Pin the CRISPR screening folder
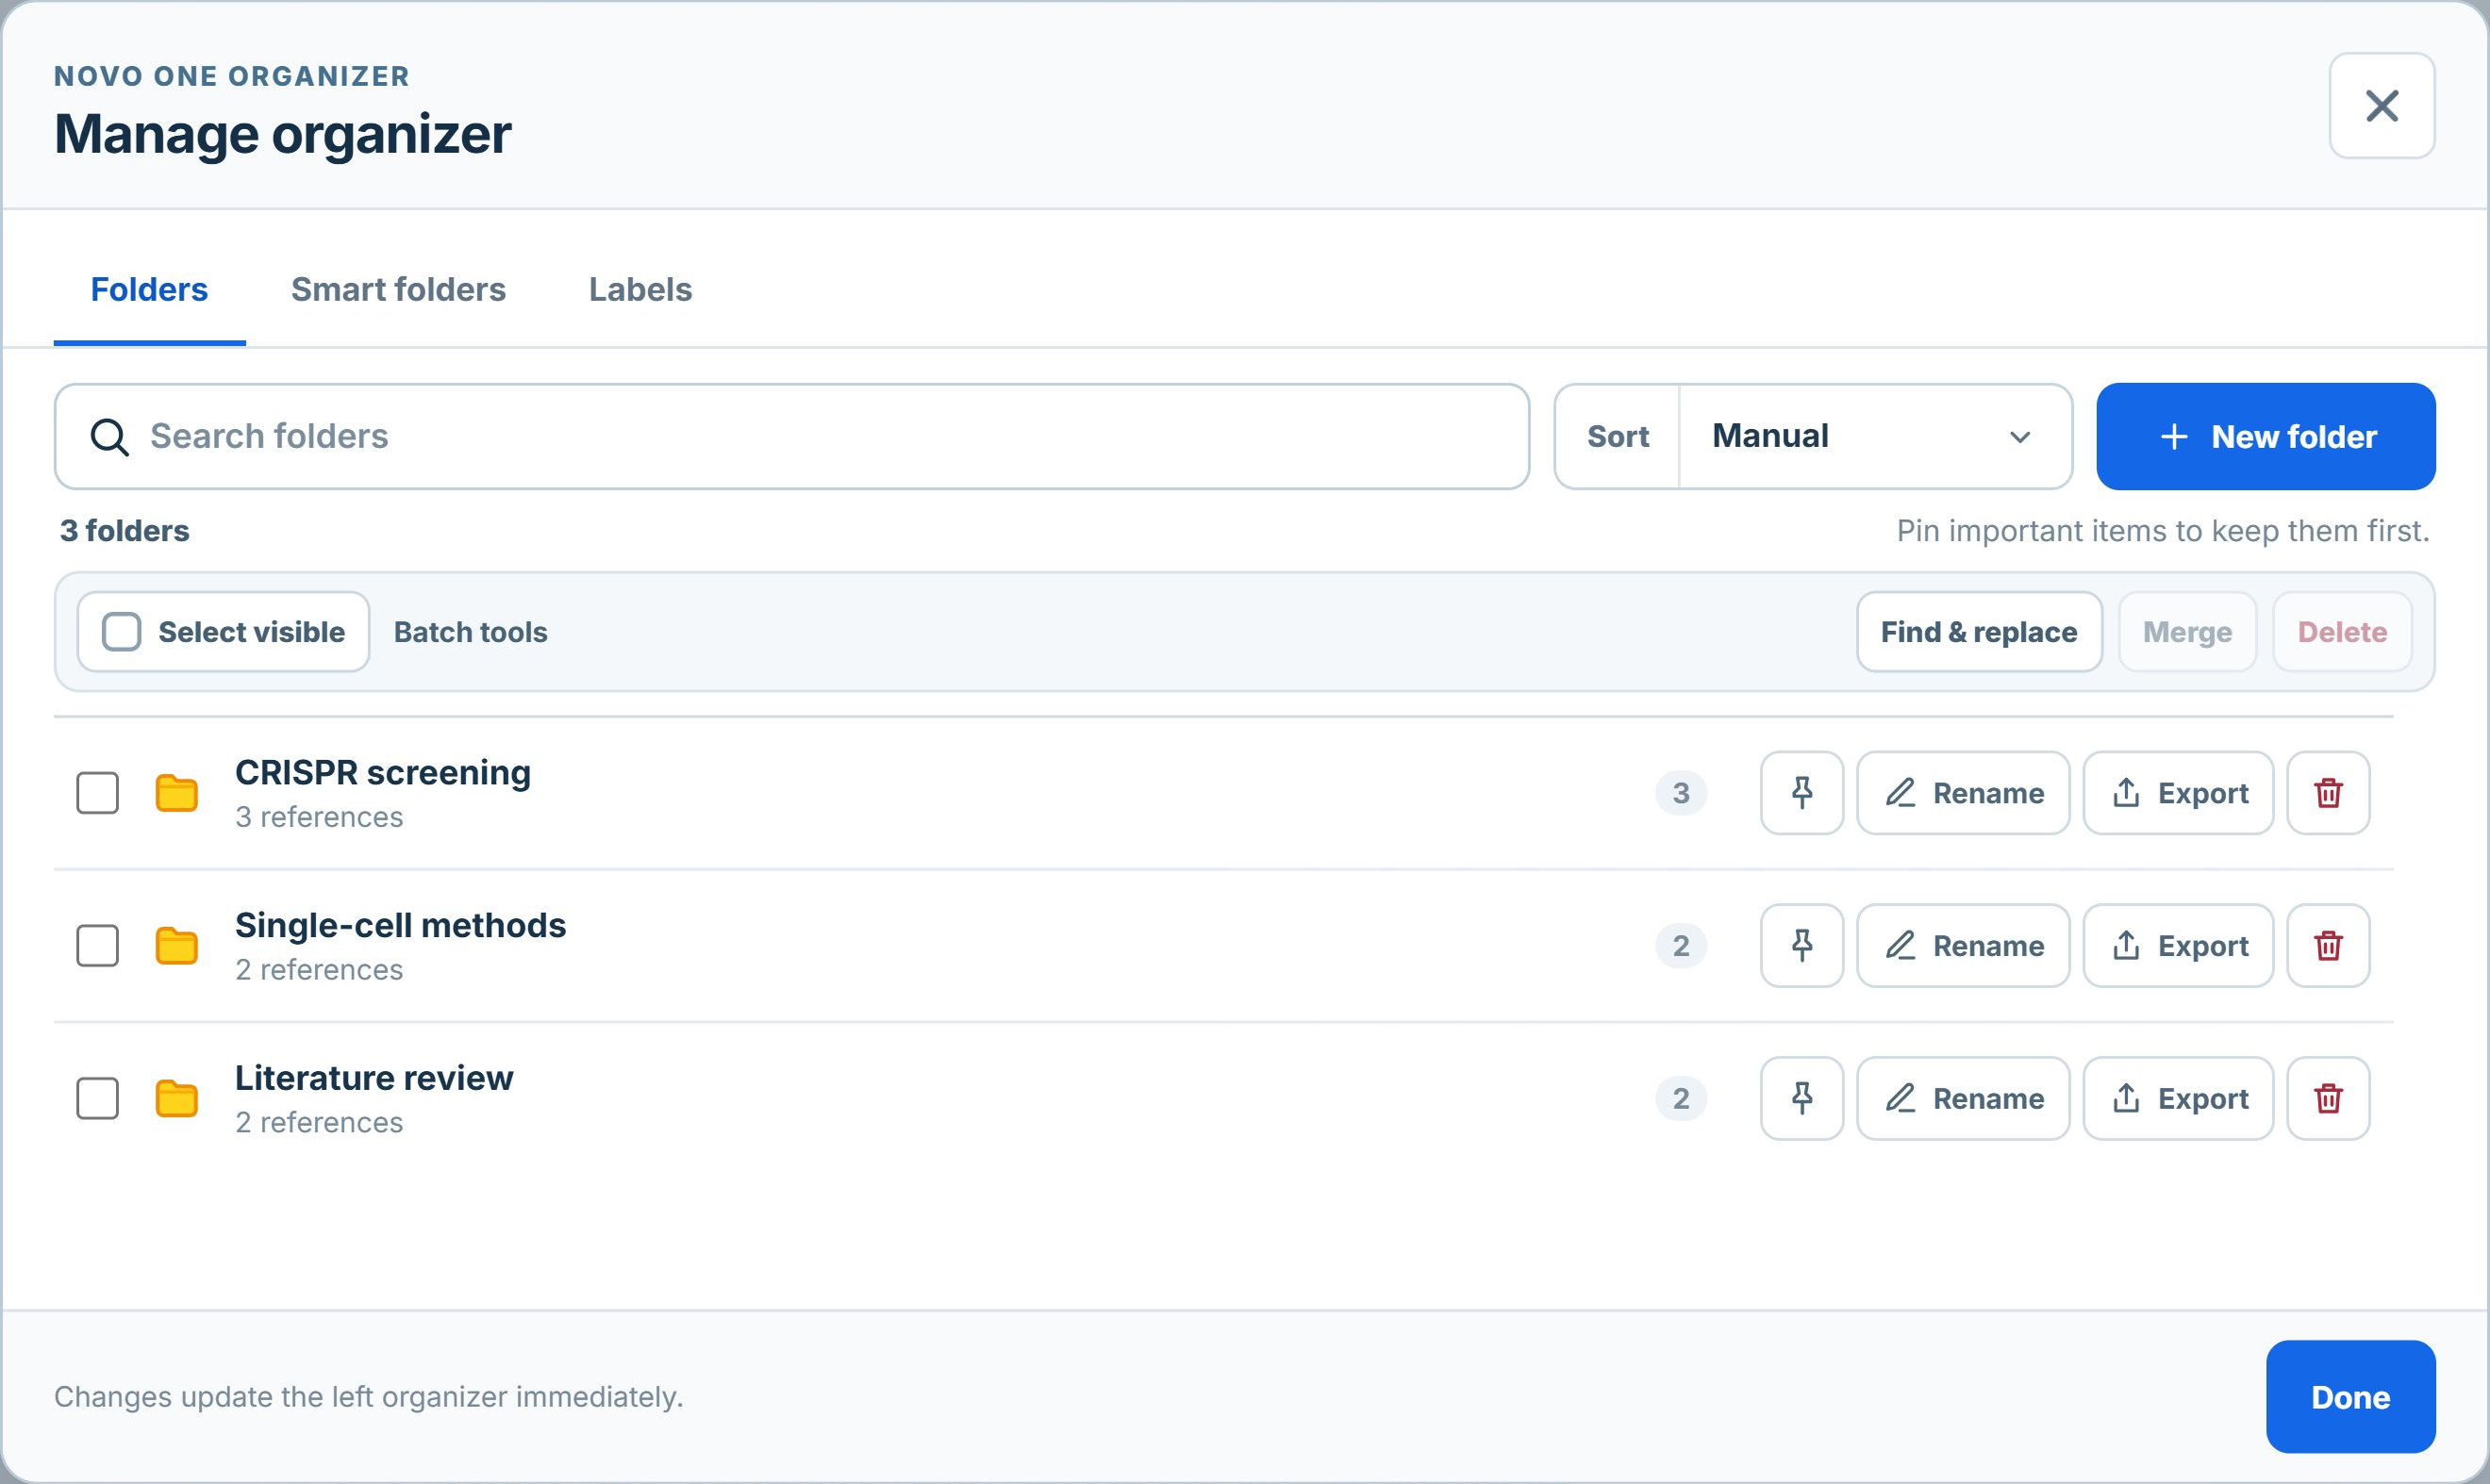The height and width of the screenshot is (1484, 2490). tap(1801, 793)
